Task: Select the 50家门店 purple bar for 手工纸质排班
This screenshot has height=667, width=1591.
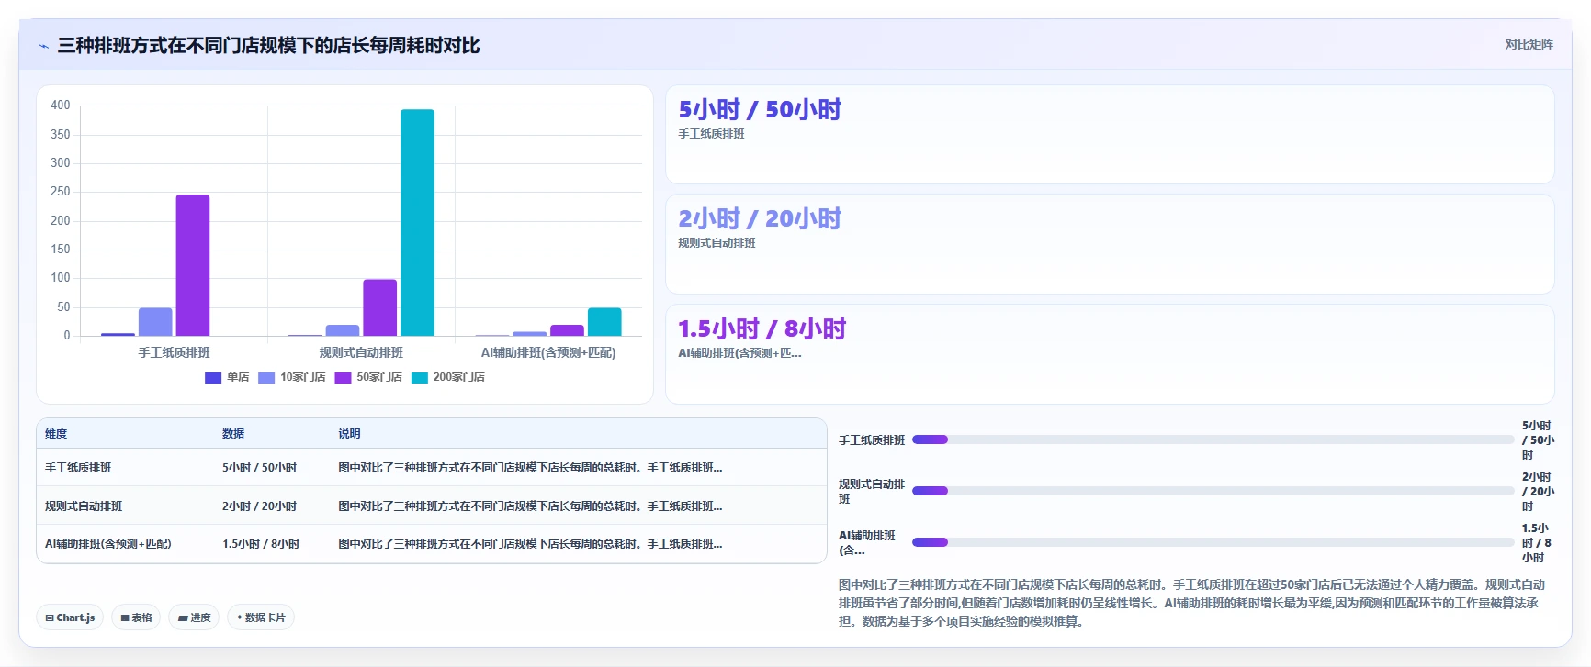Action: [x=193, y=265]
